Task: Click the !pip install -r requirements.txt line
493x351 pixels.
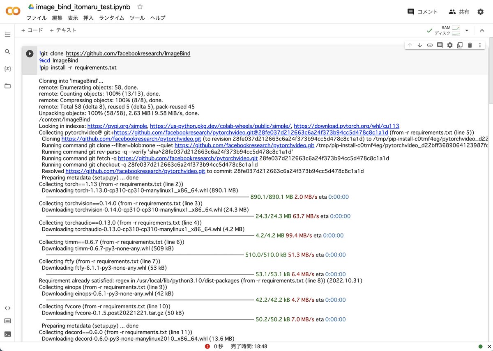Action: click(78, 67)
